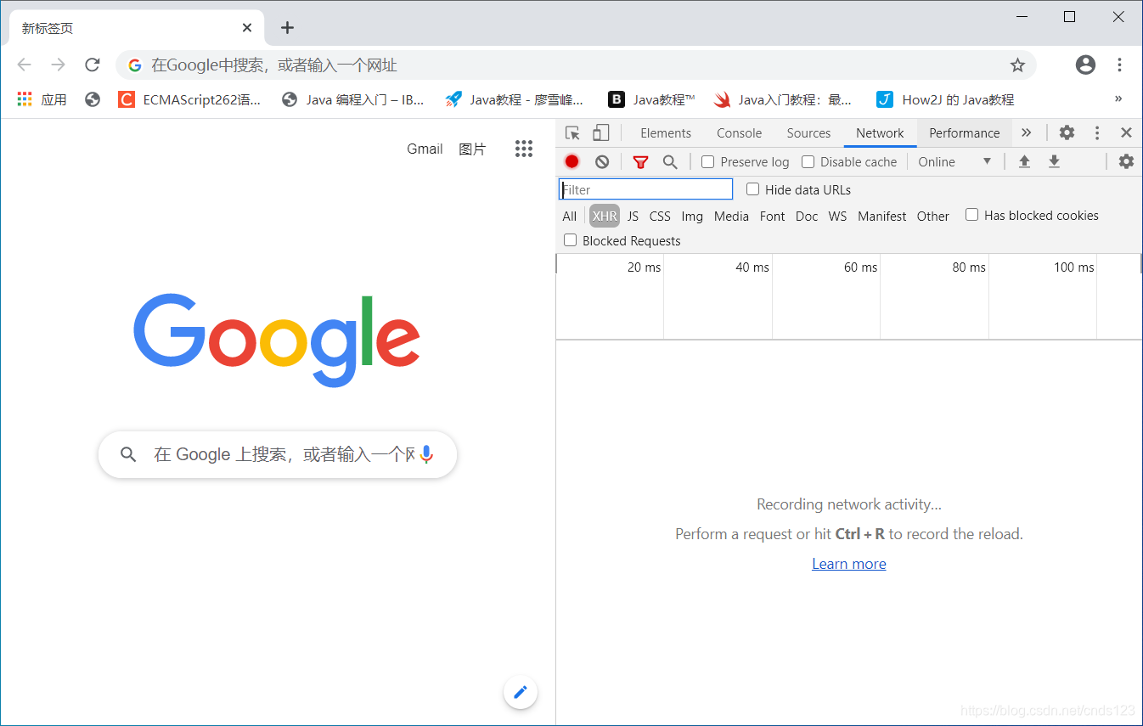Toggle the red filter funnel icon
This screenshot has height=726, width=1143.
[x=640, y=162]
